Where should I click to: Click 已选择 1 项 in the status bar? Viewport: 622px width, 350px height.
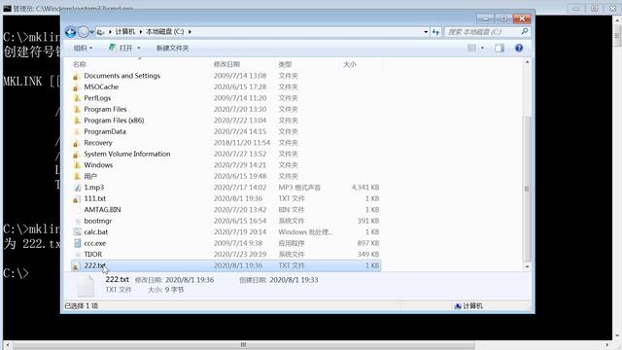click(x=82, y=306)
